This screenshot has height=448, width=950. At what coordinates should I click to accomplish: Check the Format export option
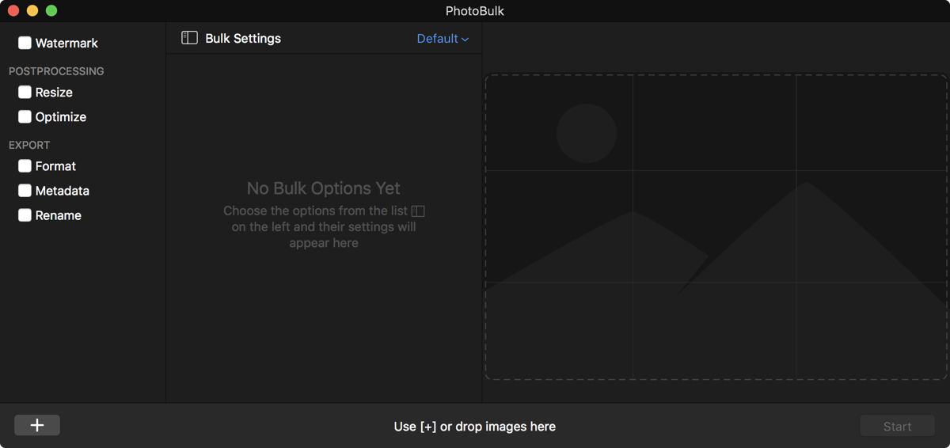pos(25,166)
